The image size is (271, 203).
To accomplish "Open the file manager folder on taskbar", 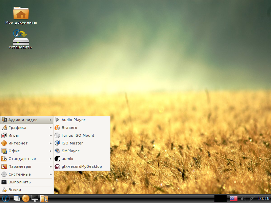I will [44, 199].
